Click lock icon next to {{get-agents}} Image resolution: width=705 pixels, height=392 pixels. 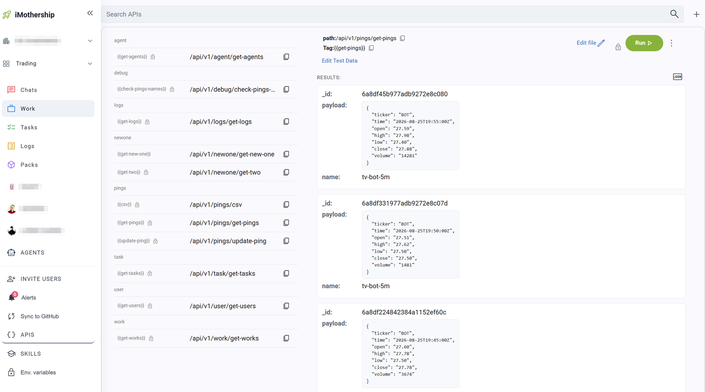point(153,57)
